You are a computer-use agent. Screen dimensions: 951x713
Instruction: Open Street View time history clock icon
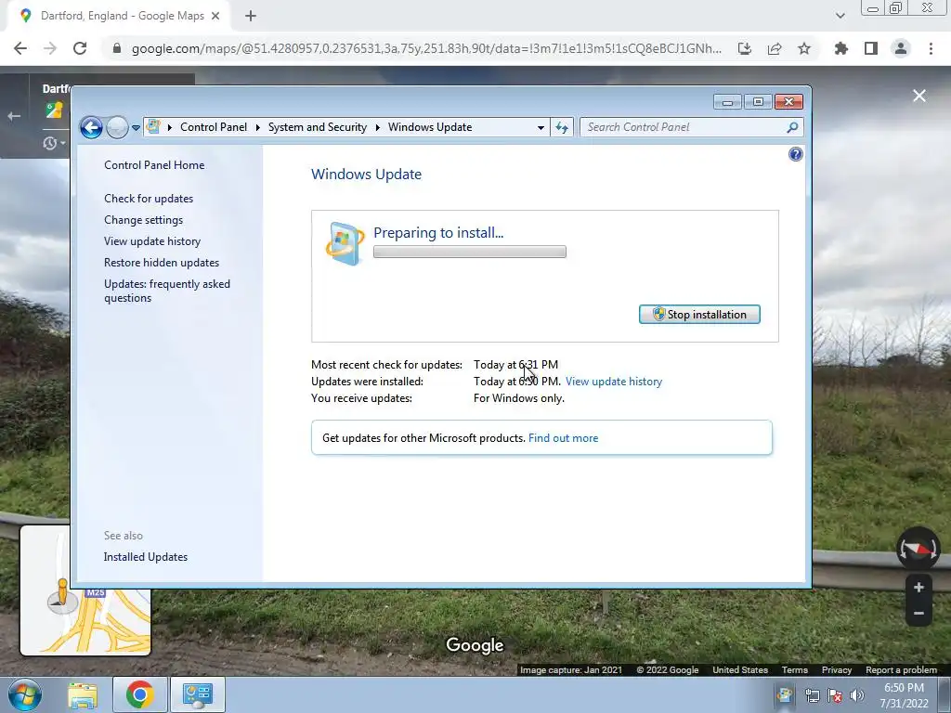point(50,143)
